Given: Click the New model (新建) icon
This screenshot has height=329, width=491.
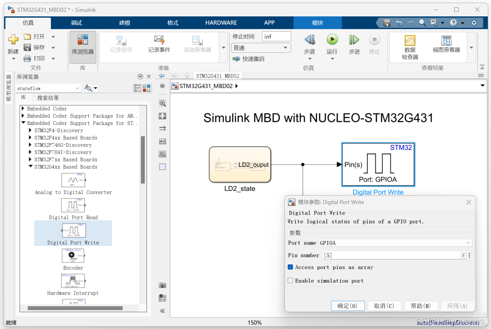Looking at the screenshot, I should pos(13,40).
